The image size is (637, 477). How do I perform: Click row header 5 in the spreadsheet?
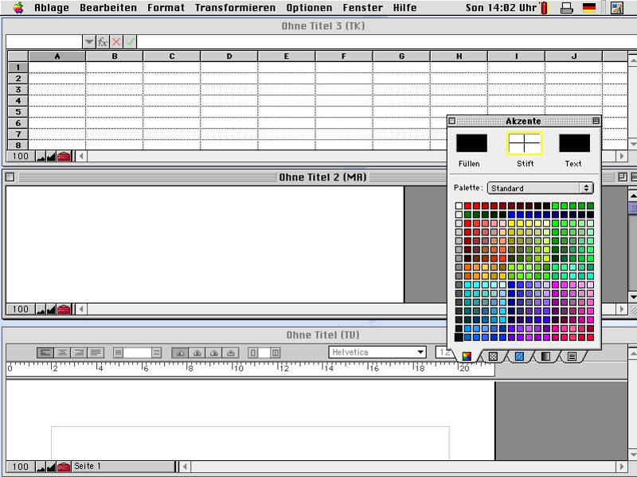coord(18,112)
